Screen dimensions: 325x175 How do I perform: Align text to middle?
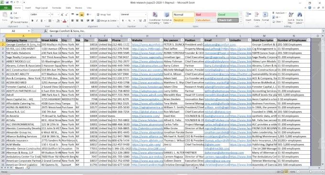(x=77, y=14)
